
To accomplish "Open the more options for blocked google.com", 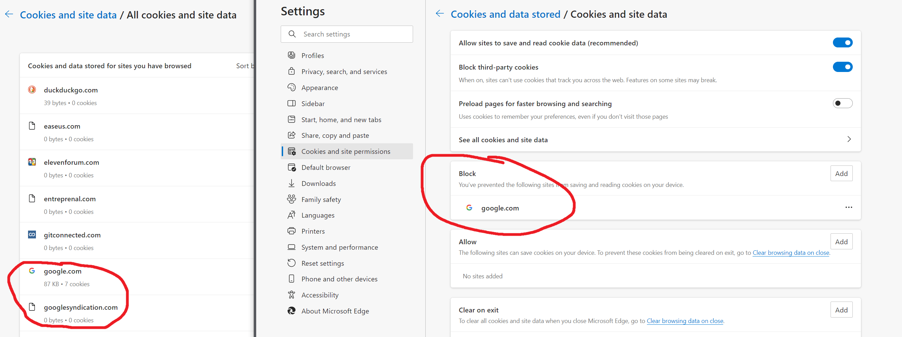I will tap(849, 207).
